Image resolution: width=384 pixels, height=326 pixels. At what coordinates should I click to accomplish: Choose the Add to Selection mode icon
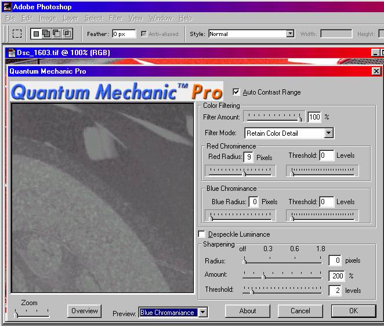[46, 34]
